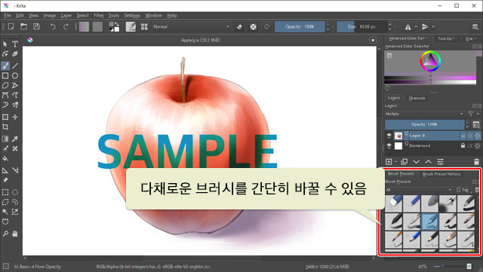Select the Gradient tool
The height and width of the screenshot is (272, 483).
click(x=5, y=139)
